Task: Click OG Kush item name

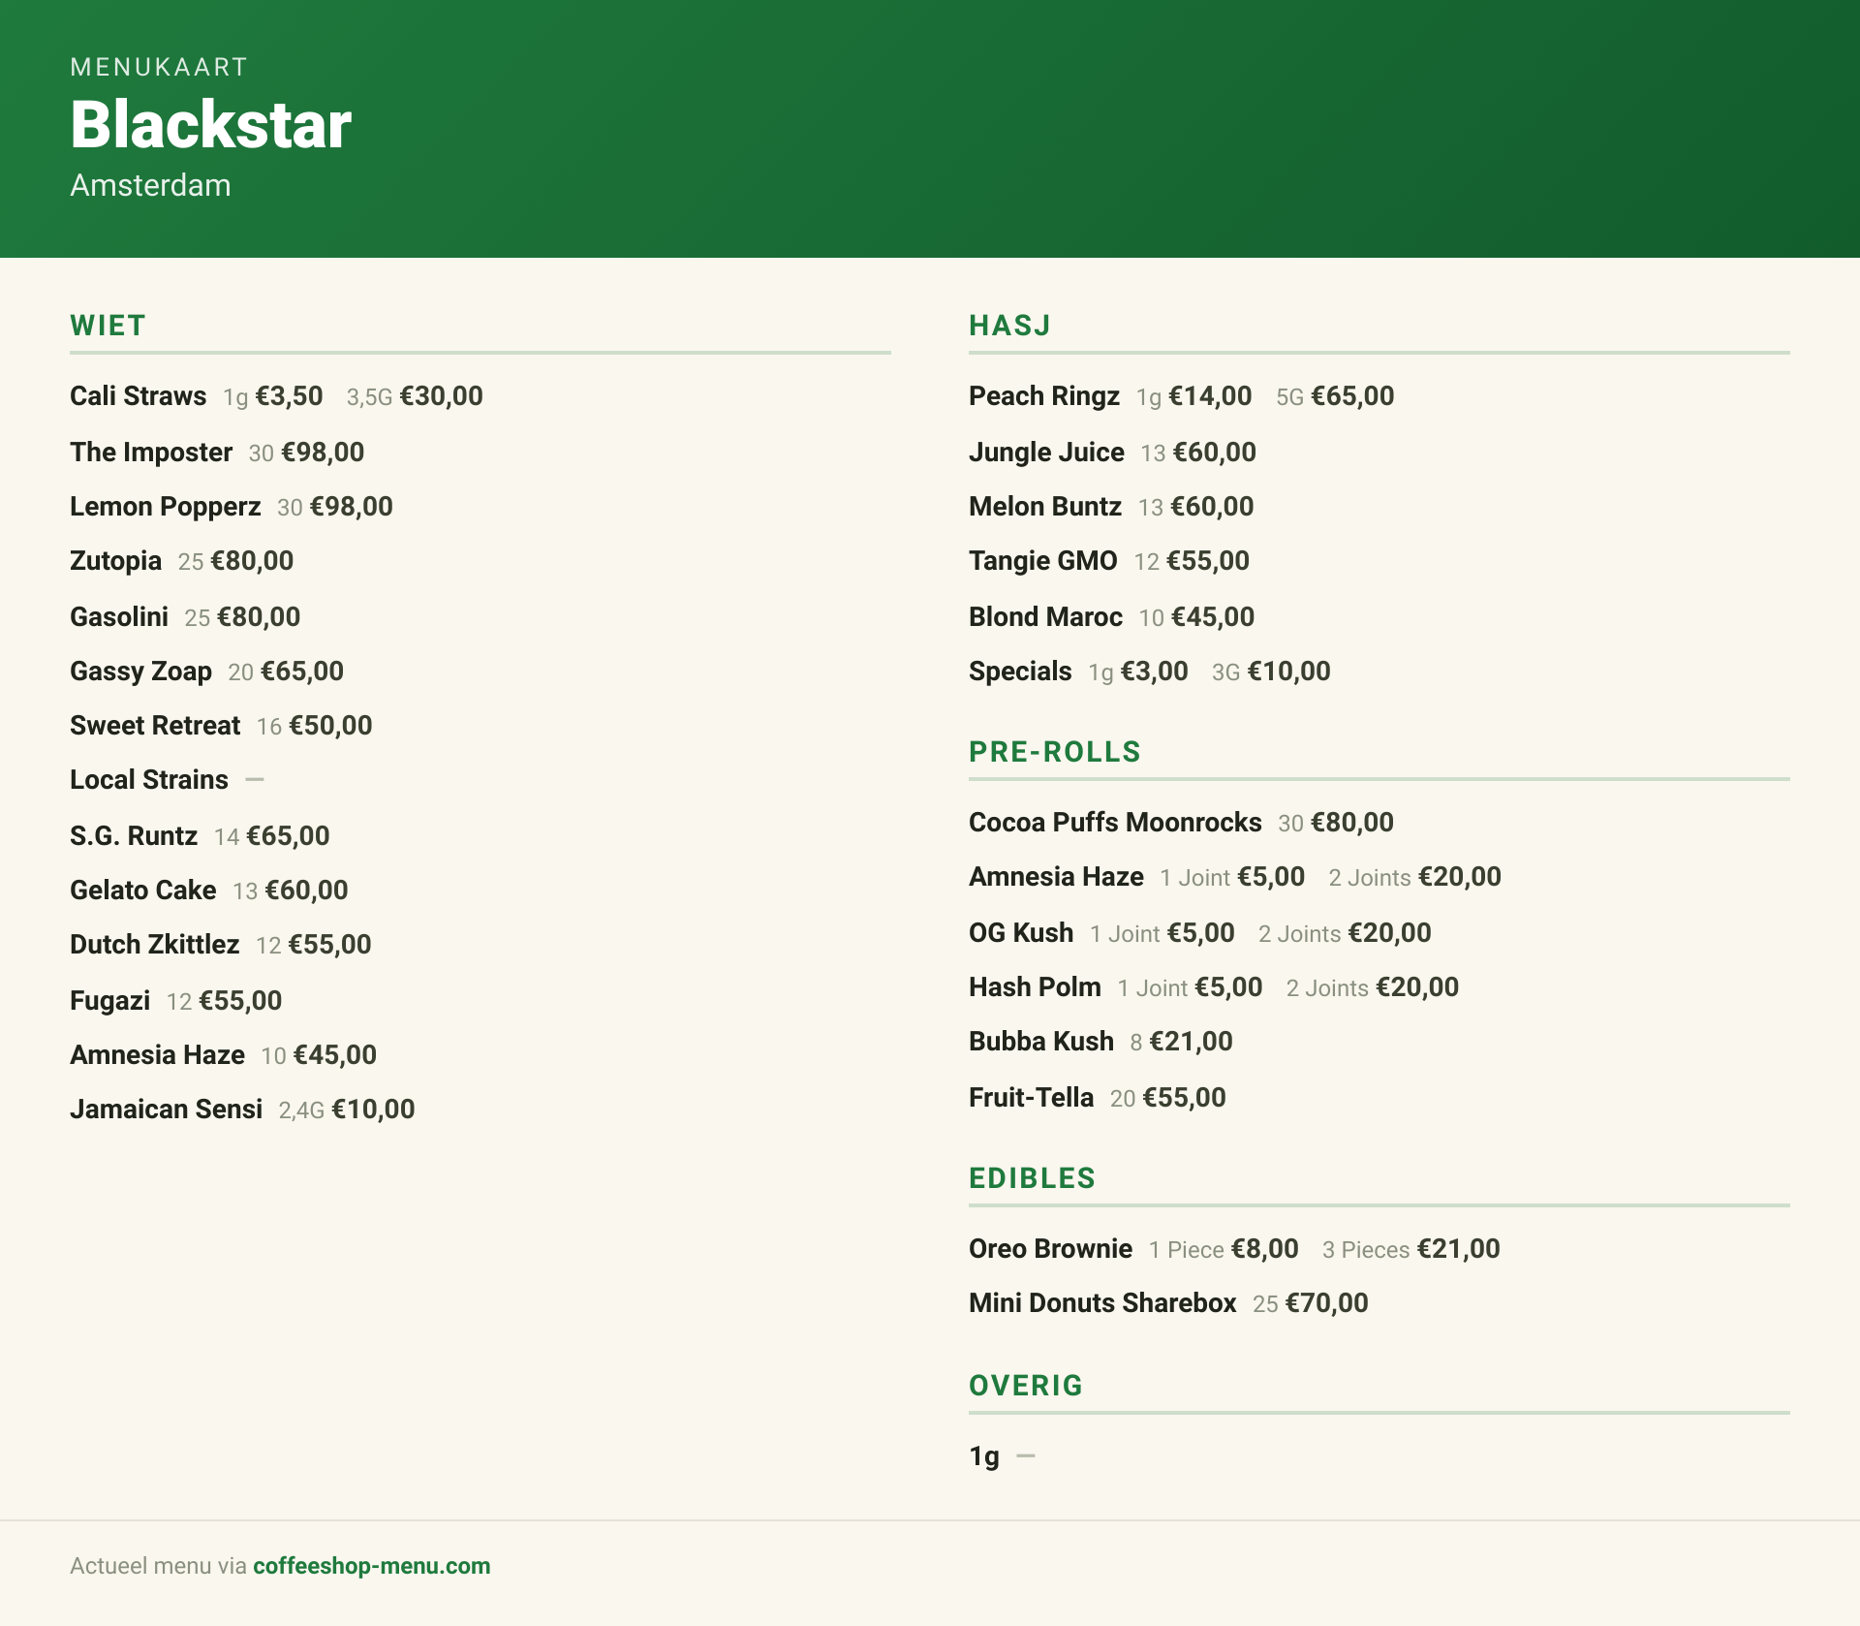Action: (1021, 933)
